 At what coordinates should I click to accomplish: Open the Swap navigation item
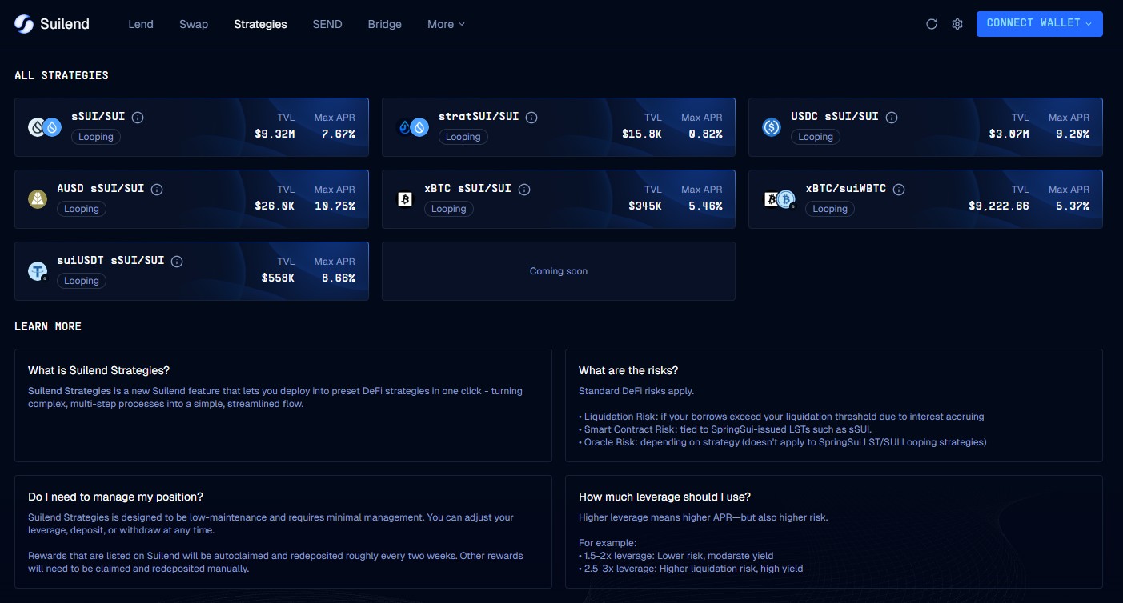click(x=194, y=24)
